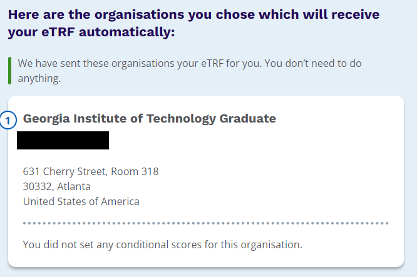This screenshot has width=417, height=277.
Task: Click United States of America text
Action: 81,201
